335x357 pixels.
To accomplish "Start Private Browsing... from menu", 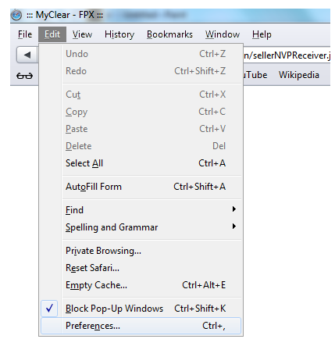I will [141, 251].
